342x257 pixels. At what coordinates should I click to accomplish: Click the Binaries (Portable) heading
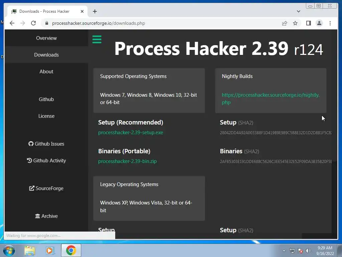pos(124,151)
